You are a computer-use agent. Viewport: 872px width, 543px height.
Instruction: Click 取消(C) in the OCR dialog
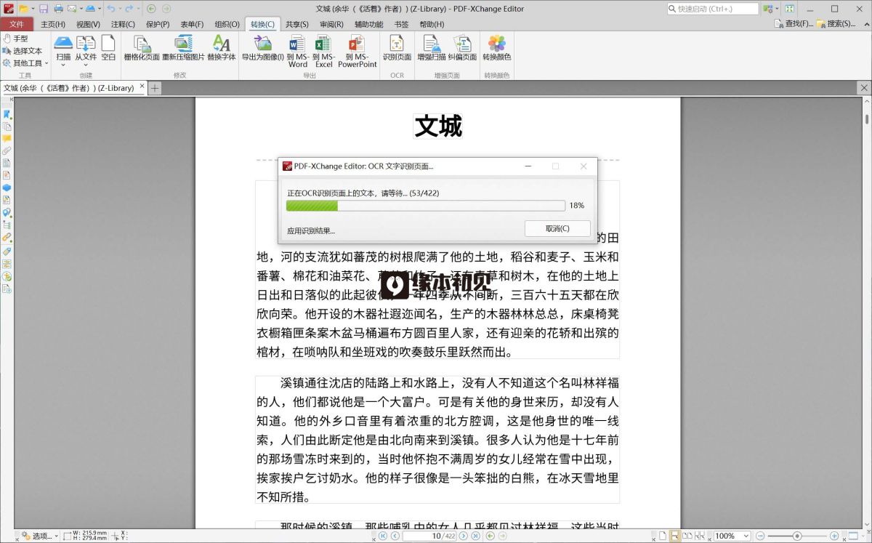tap(557, 228)
